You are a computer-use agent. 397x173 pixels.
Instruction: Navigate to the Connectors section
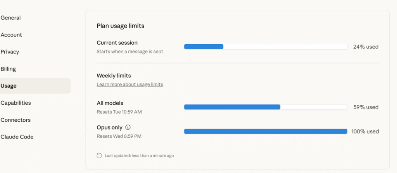(x=16, y=120)
